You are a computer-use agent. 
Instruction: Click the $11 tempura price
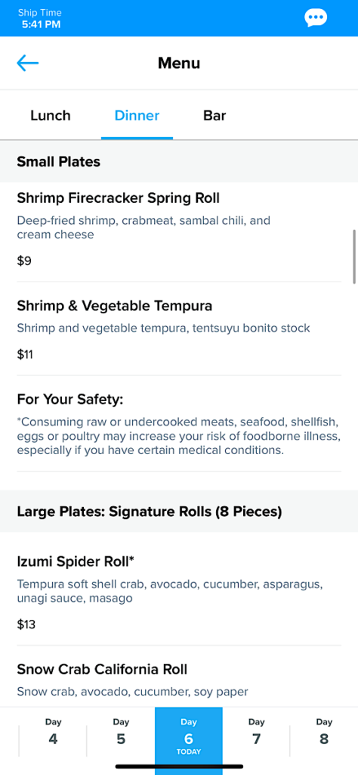[x=25, y=354]
